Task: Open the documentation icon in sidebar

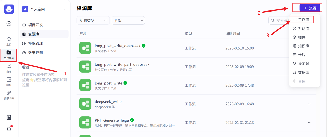Action: (9, 117)
